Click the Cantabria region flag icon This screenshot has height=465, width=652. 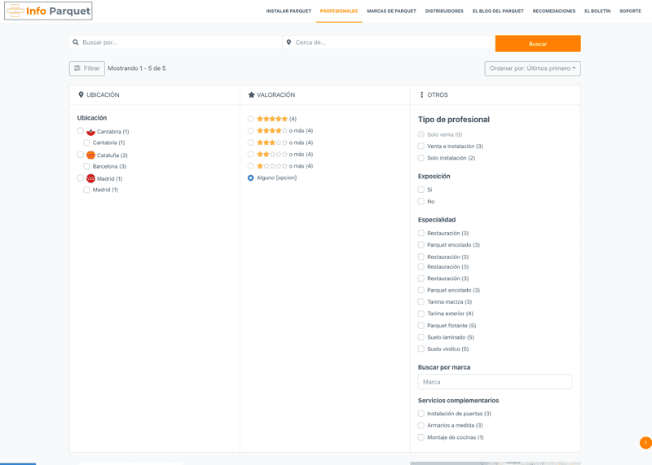pyautogui.click(x=90, y=132)
